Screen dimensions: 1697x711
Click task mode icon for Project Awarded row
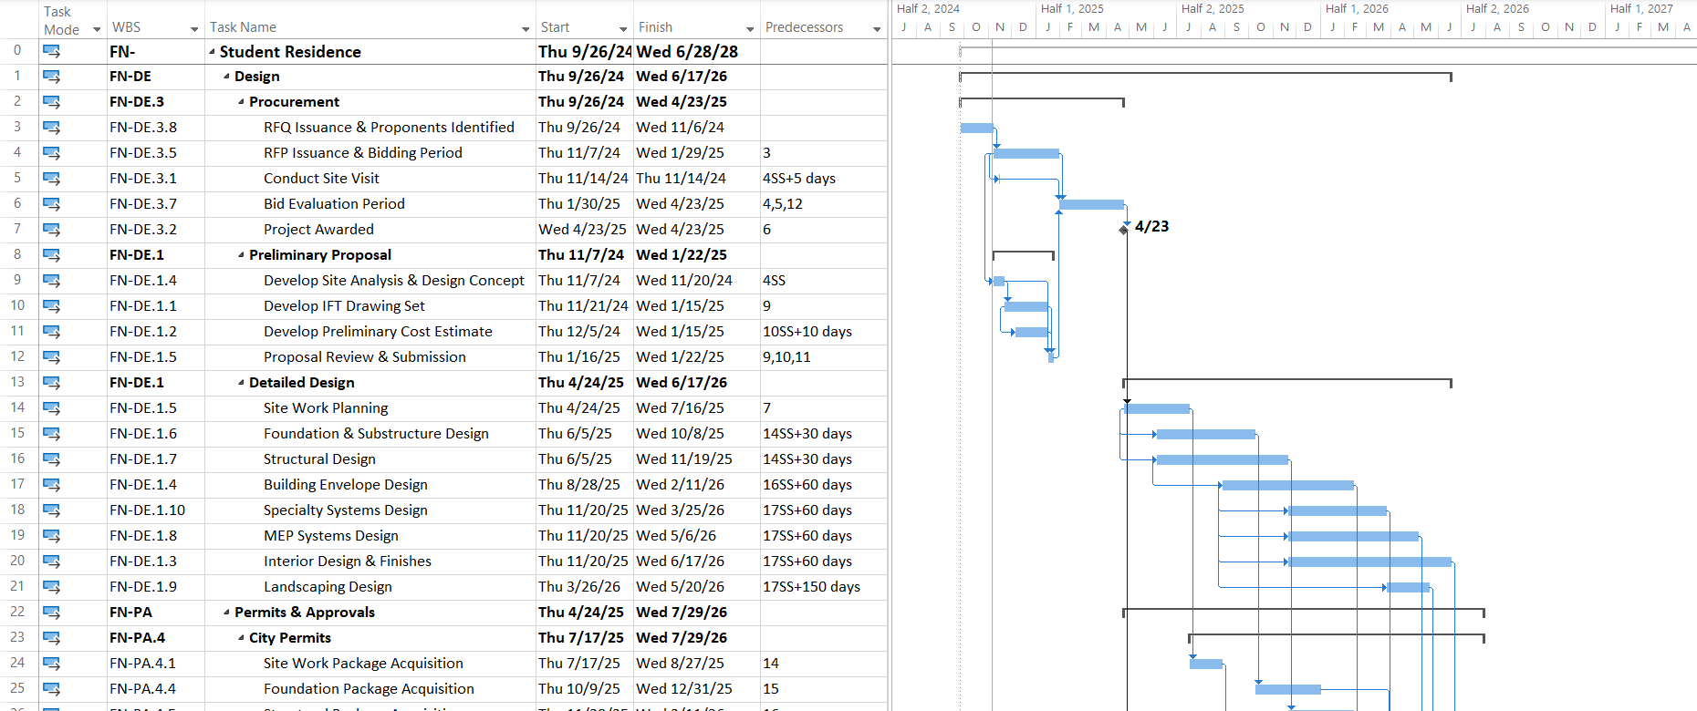click(51, 230)
